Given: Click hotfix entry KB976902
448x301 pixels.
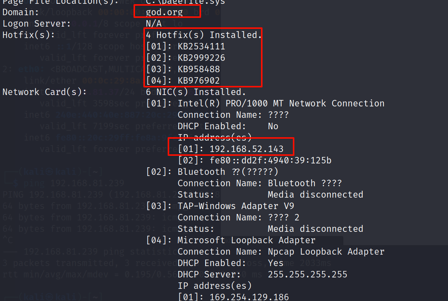Looking at the screenshot, I should point(199,81).
